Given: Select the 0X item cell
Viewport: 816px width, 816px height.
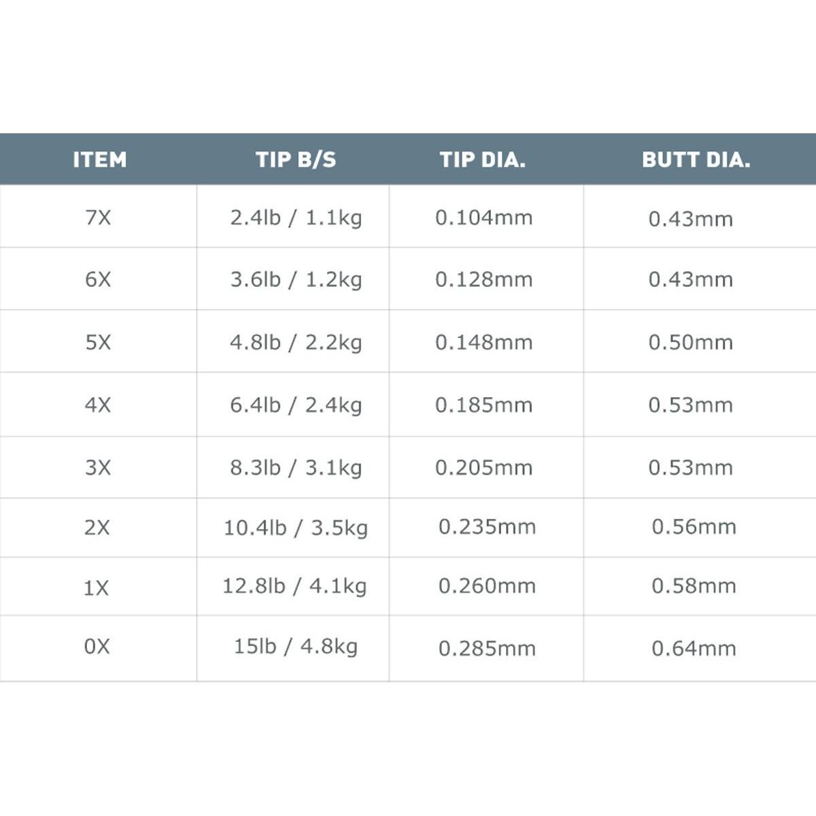Looking at the screenshot, I should tap(97, 647).
